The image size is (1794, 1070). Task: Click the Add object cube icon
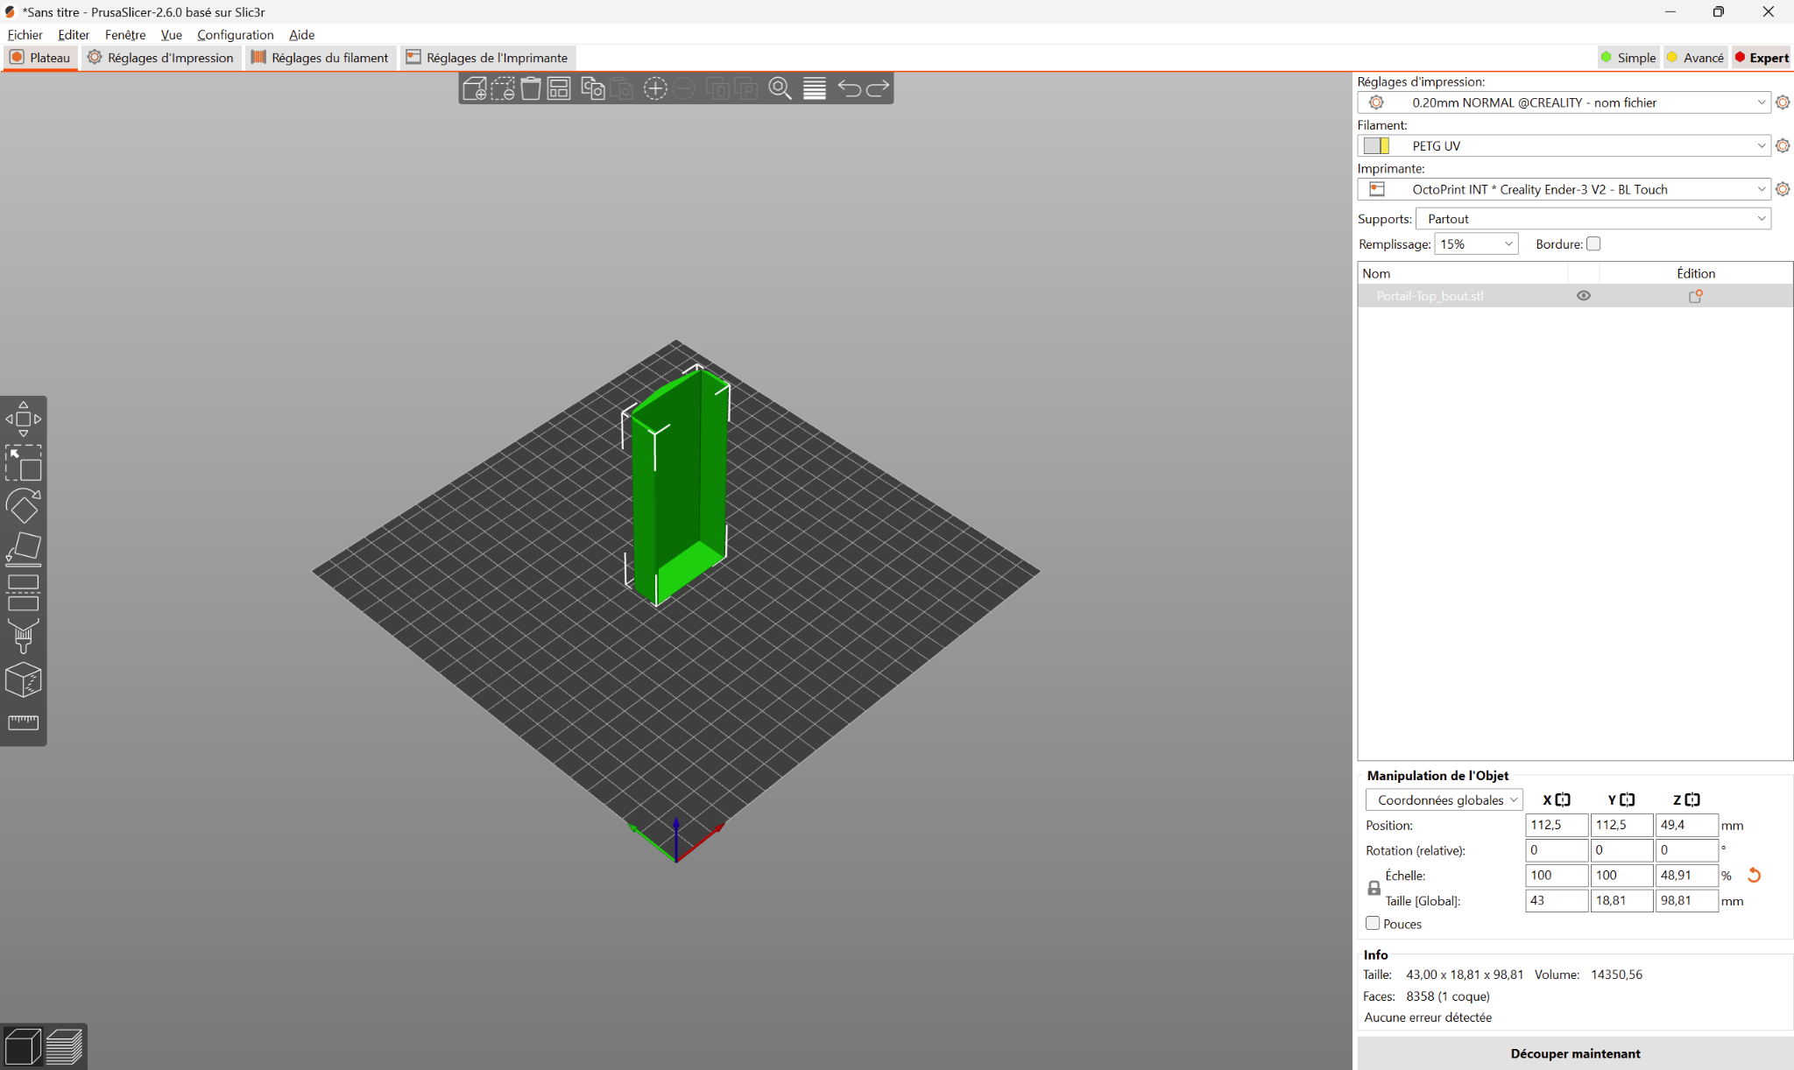pos(474,88)
